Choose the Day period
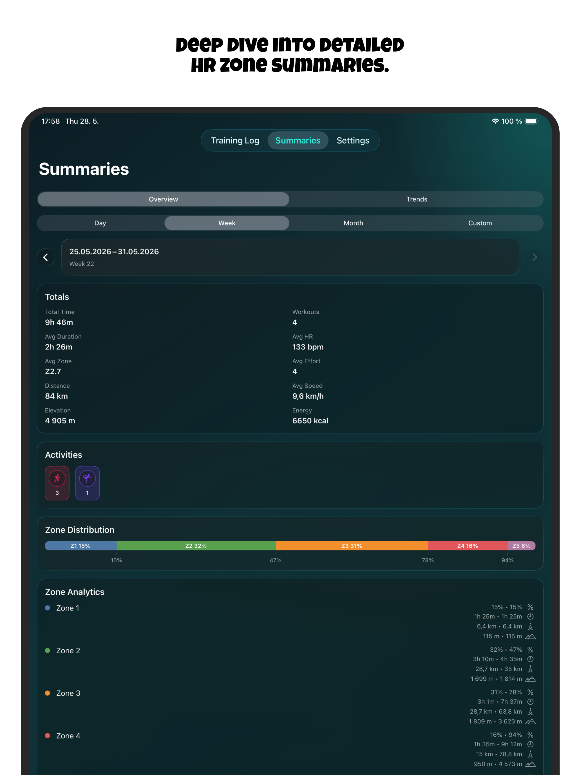This screenshot has width=581, height=775. pos(100,223)
